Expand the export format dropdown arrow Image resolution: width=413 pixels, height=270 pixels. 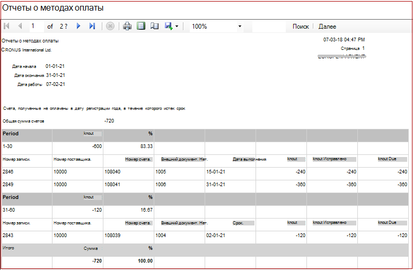(x=177, y=27)
